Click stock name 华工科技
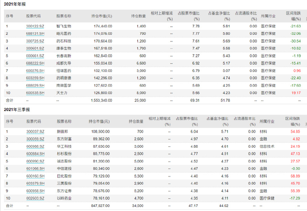The image size is (307, 211). 64,146
